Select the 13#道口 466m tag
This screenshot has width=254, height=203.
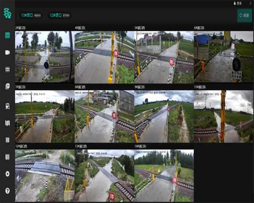pyautogui.click(x=31, y=16)
